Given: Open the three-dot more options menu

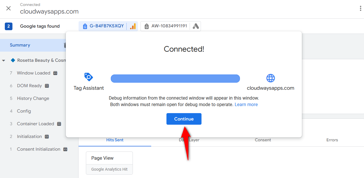Looking at the screenshot, I should tap(361, 8).
